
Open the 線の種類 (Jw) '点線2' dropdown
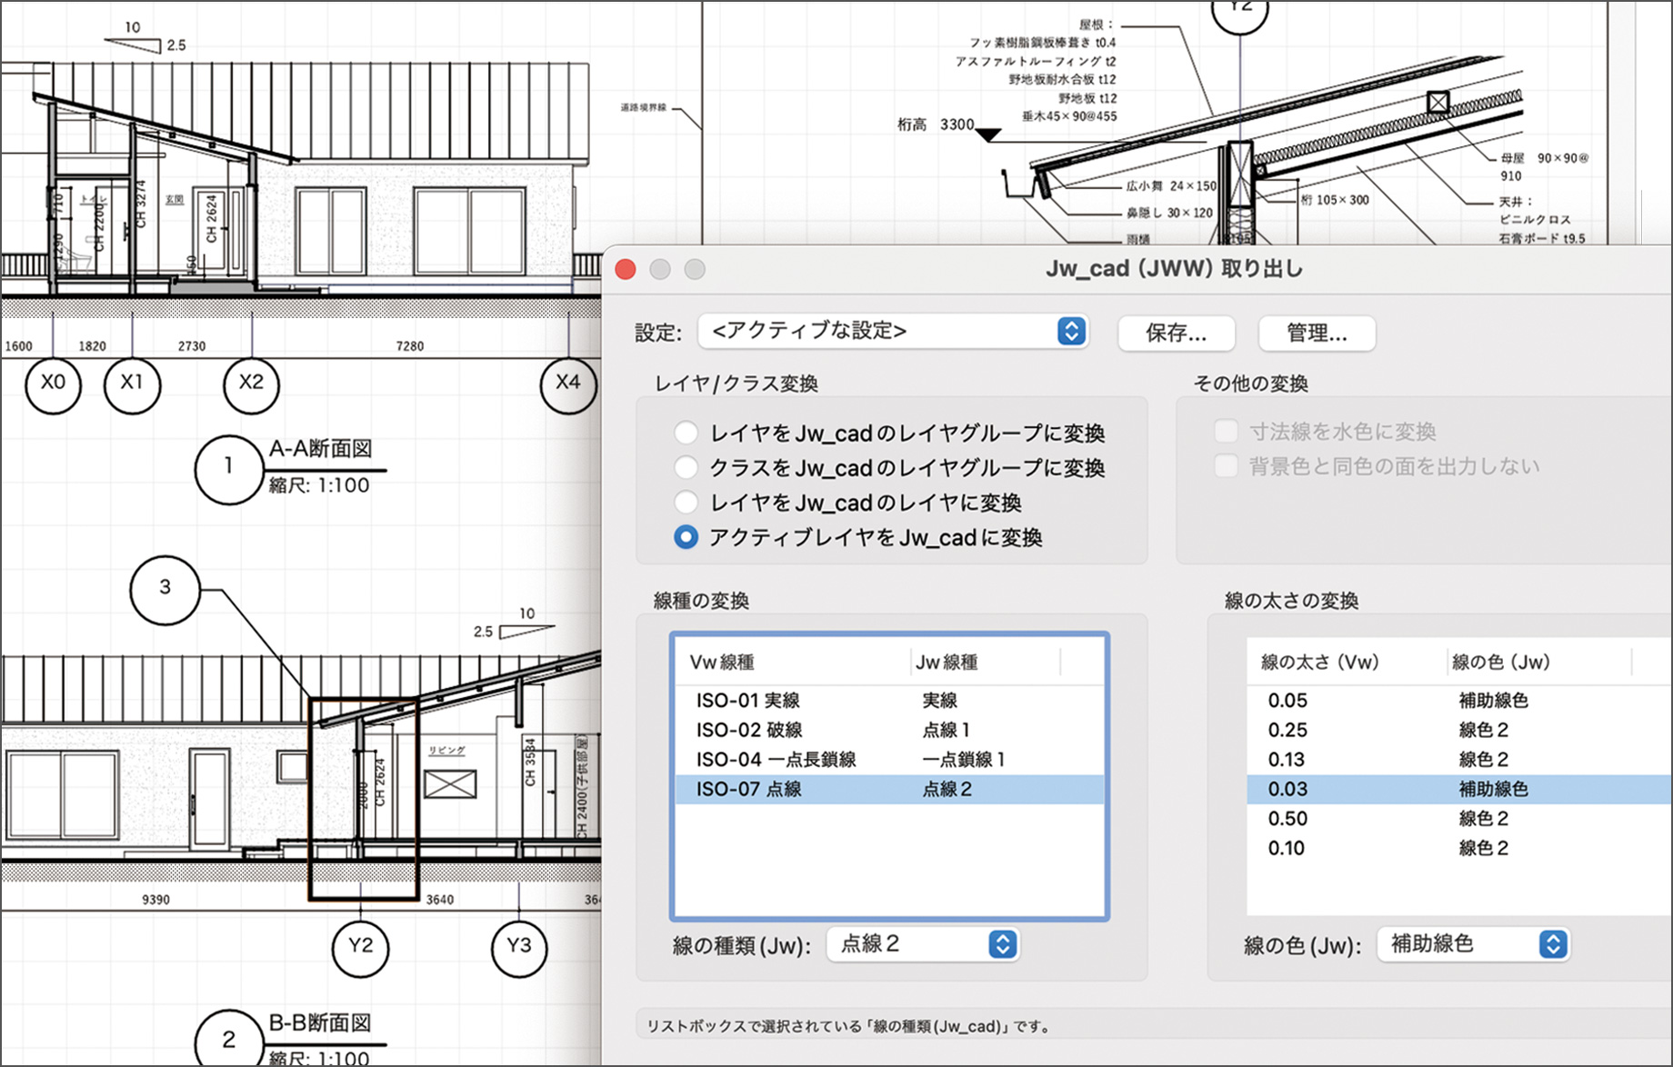pos(923,944)
